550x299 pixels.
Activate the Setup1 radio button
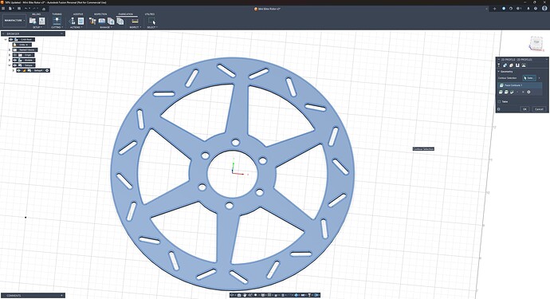[47, 70]
